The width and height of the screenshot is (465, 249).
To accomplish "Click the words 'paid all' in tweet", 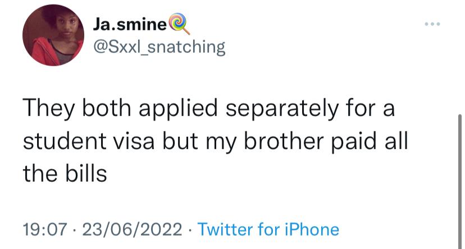I will point(370,141).
